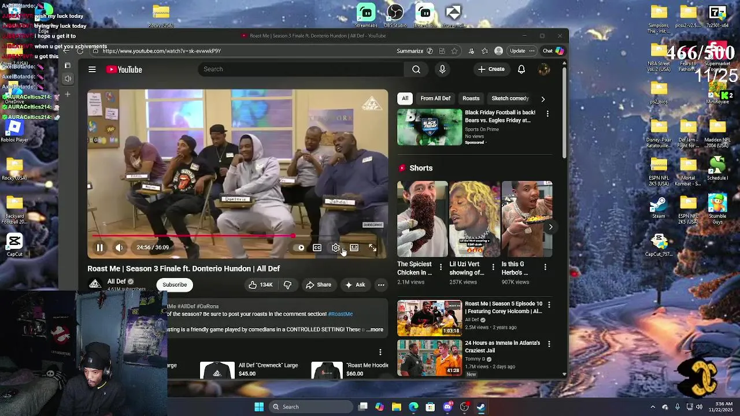This screenshot has width=740, height=416.
Task: Select the Sketch comedy chip
Action: 510,98
